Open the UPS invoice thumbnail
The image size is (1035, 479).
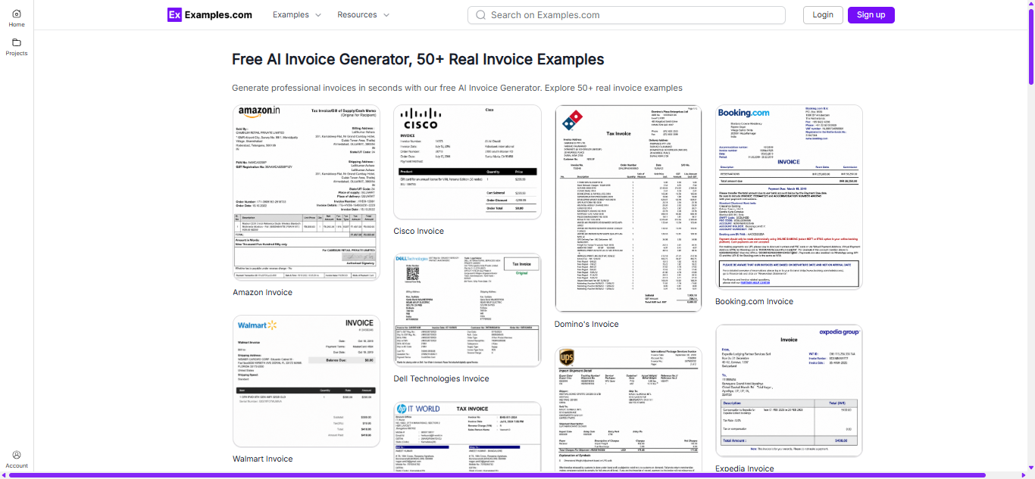pyautogui.click(x=628, y=410)
